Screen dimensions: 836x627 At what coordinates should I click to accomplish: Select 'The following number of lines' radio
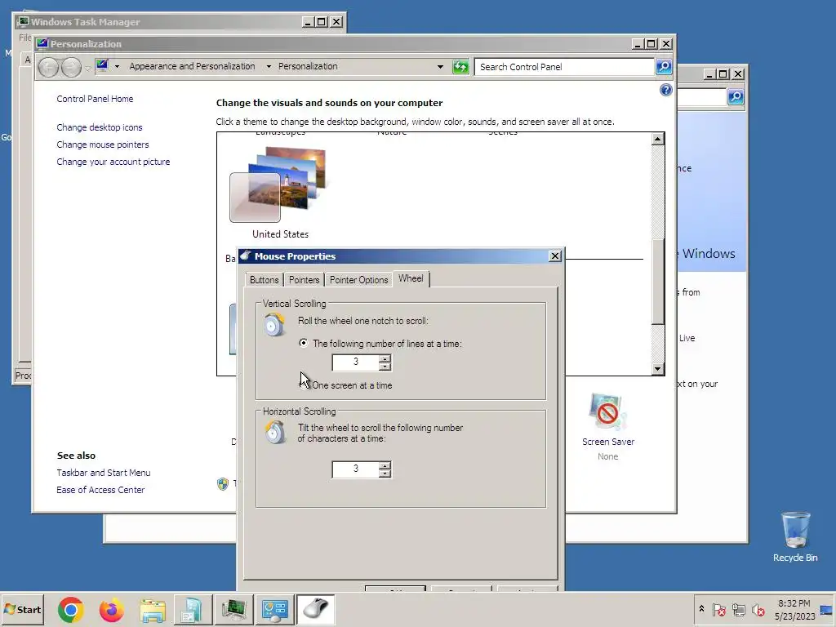(304, 343)
